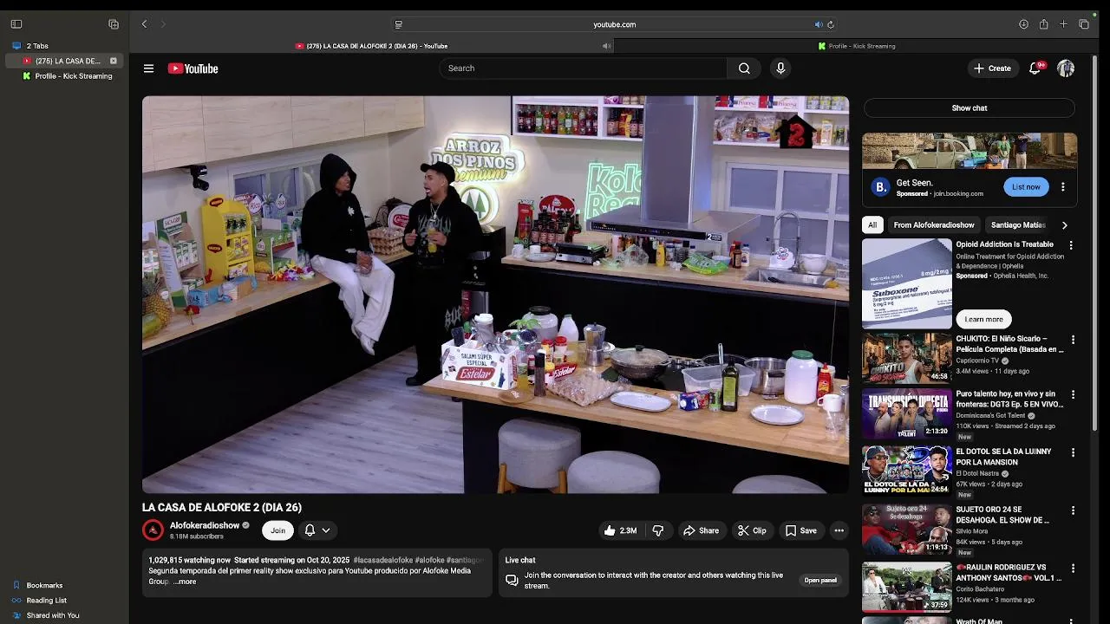The image size is (1110, 624).
Task: Open CHUKITO El Niño Sicario video thumbnail
Action: (906, 358)
